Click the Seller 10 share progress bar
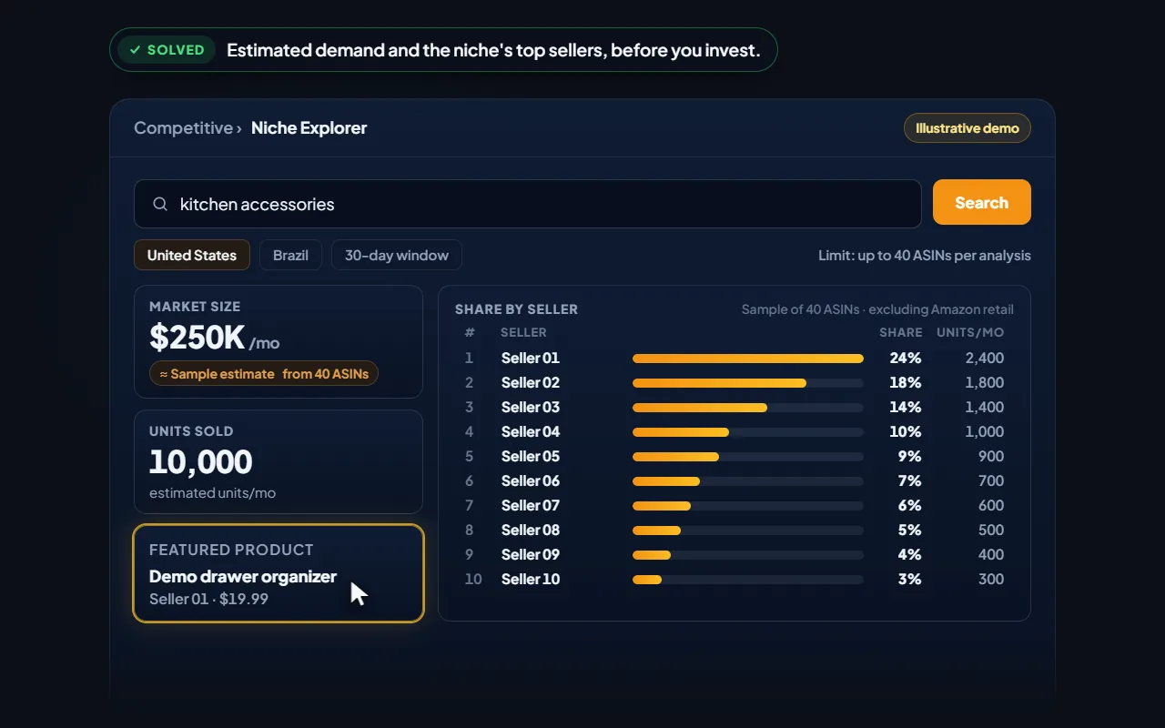The height and width of the screenshot is (728, 1165). tap(748, 580)
